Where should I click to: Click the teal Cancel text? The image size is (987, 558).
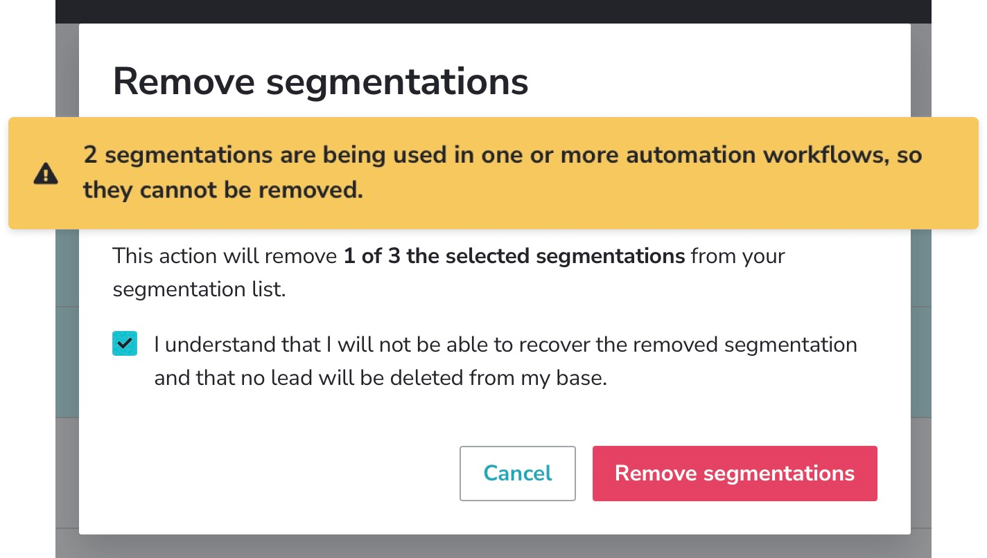pyautogui.click(x=517, y=473)
